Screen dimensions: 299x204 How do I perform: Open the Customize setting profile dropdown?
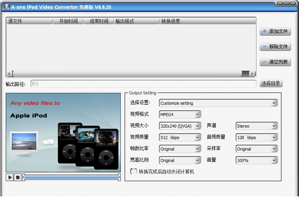[x=219, y=103]
